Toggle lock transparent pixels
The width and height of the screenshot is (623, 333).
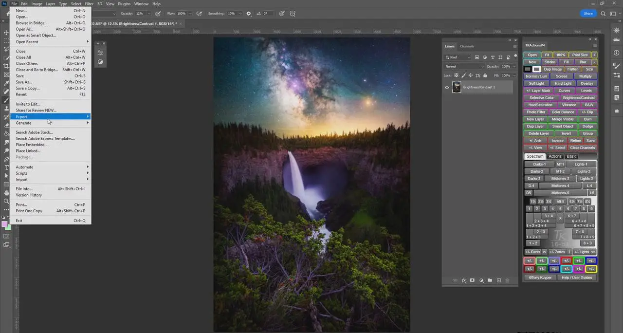(x=456, y=75)
